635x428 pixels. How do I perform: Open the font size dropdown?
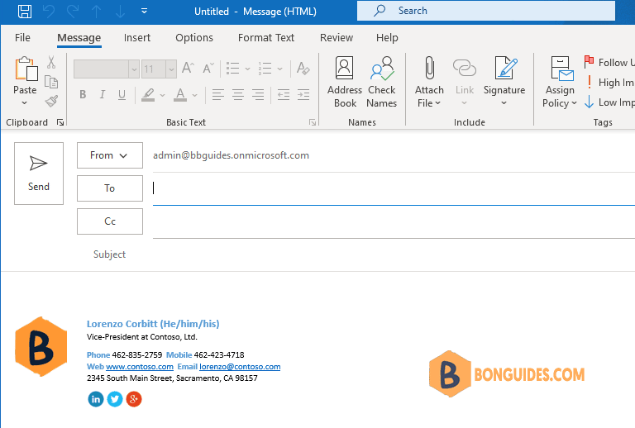[171, 69]
